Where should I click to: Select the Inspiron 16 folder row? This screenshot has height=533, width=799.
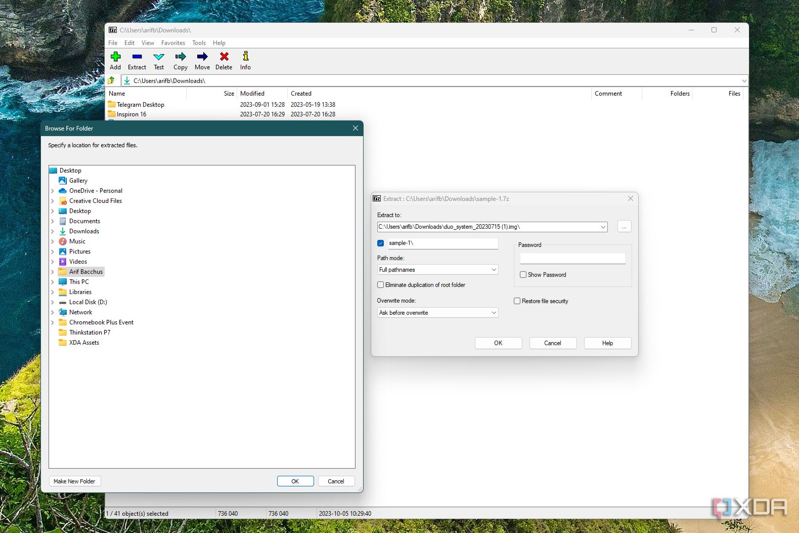(127, 114)
